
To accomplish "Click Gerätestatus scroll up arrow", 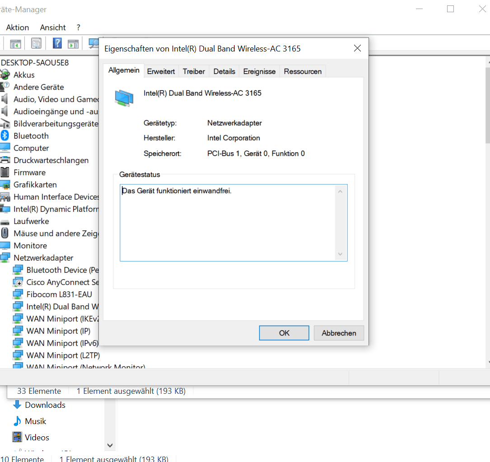I will coord(341,191).
